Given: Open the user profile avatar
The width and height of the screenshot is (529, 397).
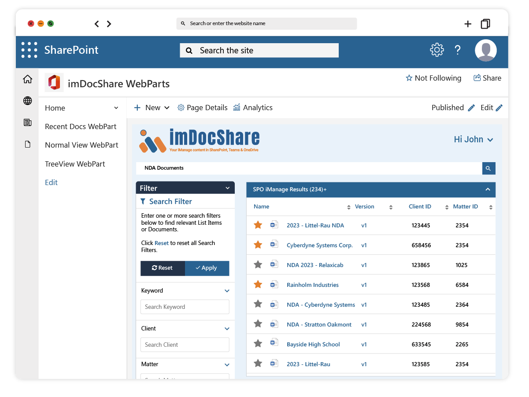Looking at the screenshot, I should pos(486,50).
